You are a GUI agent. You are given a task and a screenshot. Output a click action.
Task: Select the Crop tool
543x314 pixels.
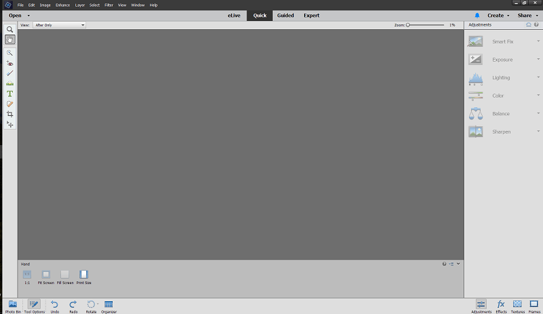point(10,114)
